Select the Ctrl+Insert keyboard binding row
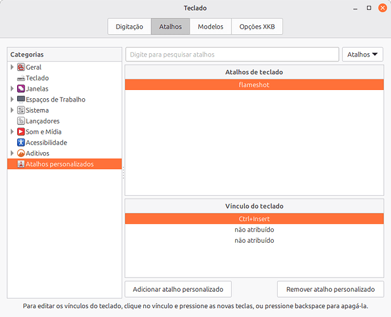This screenshot has height=317, width=391. (x=254, y=219)
